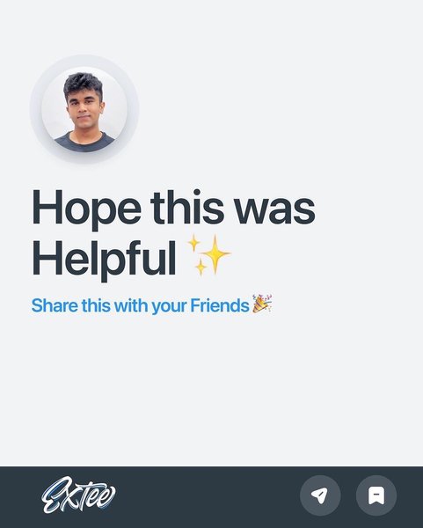Click the Extee script logo
Screen dimensions: 423x528
point(78,495)
